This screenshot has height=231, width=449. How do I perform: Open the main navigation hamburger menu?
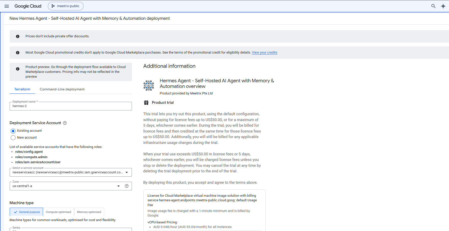pos(7,6)
